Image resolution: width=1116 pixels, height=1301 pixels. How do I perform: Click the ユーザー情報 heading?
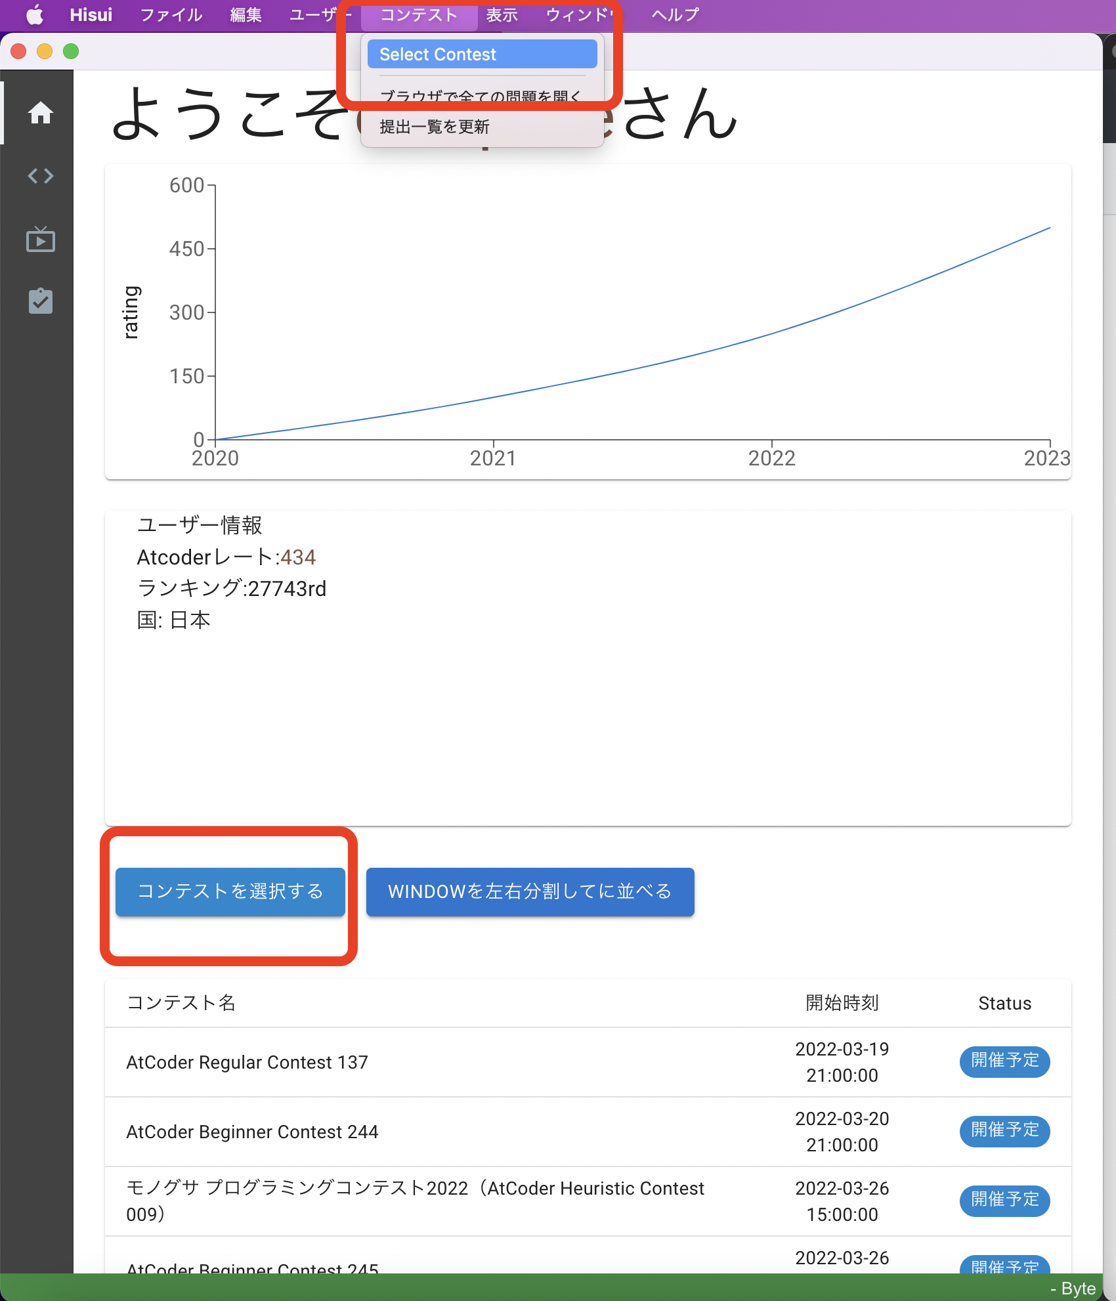[200, 525]
